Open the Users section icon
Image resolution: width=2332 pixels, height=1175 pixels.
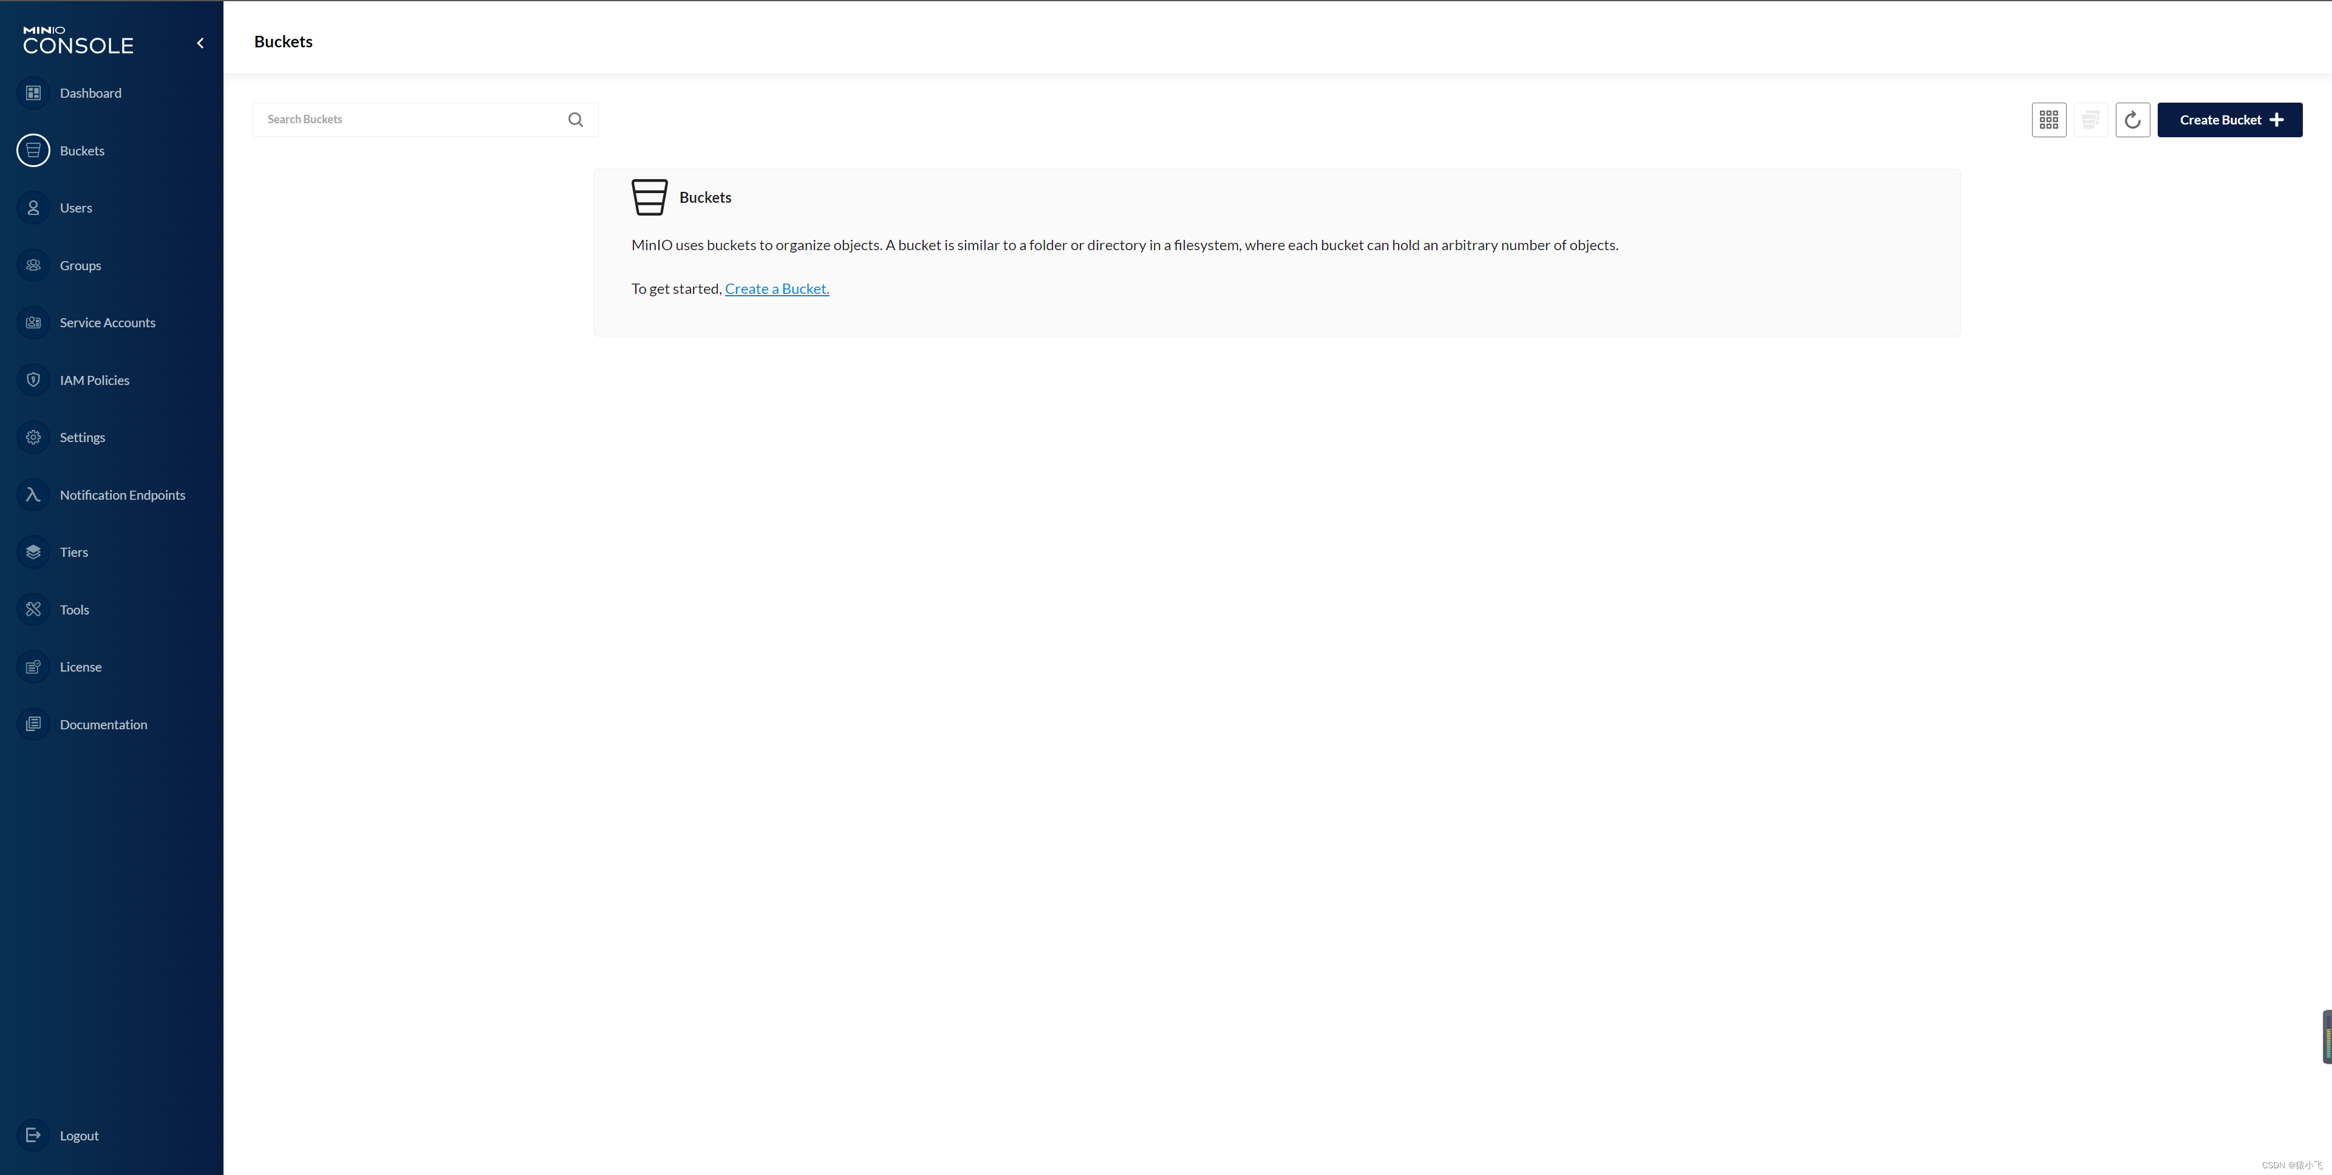coord(33,208)
